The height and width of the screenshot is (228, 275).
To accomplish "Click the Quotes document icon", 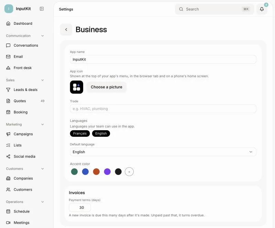I will pyautogui.click(x=8, y=101).
